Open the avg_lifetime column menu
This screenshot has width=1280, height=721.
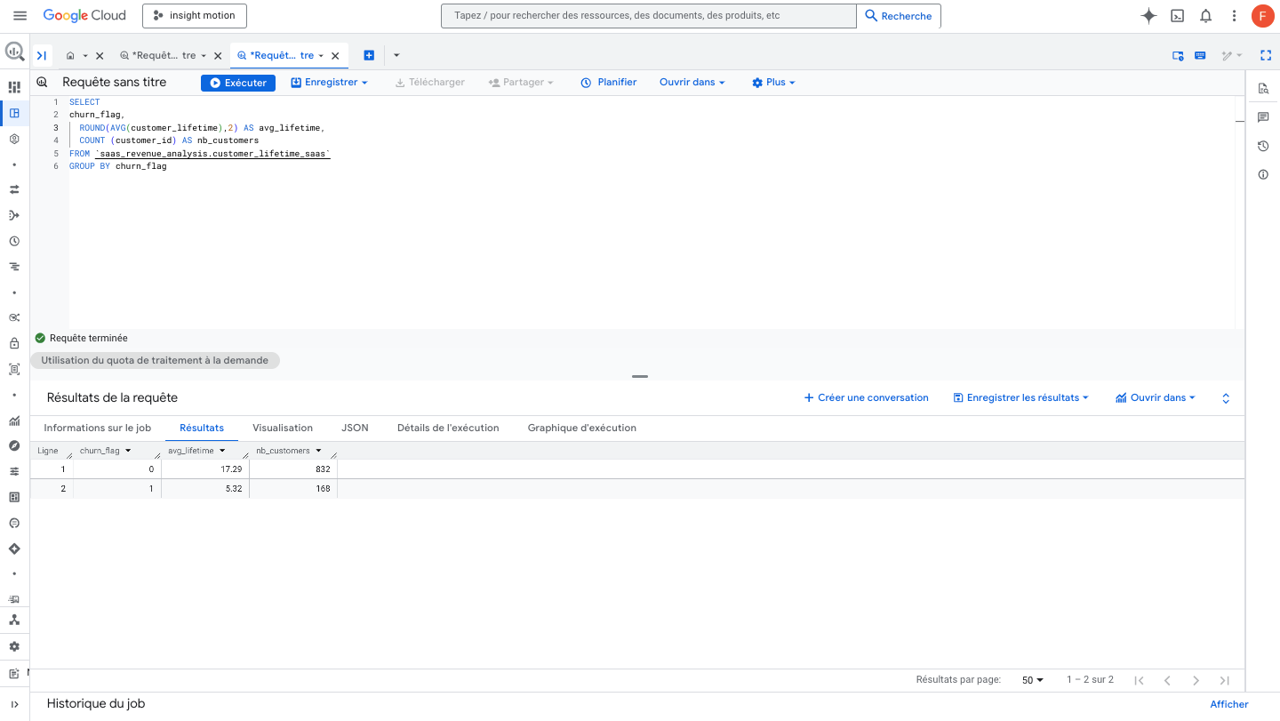click(222, 451)
